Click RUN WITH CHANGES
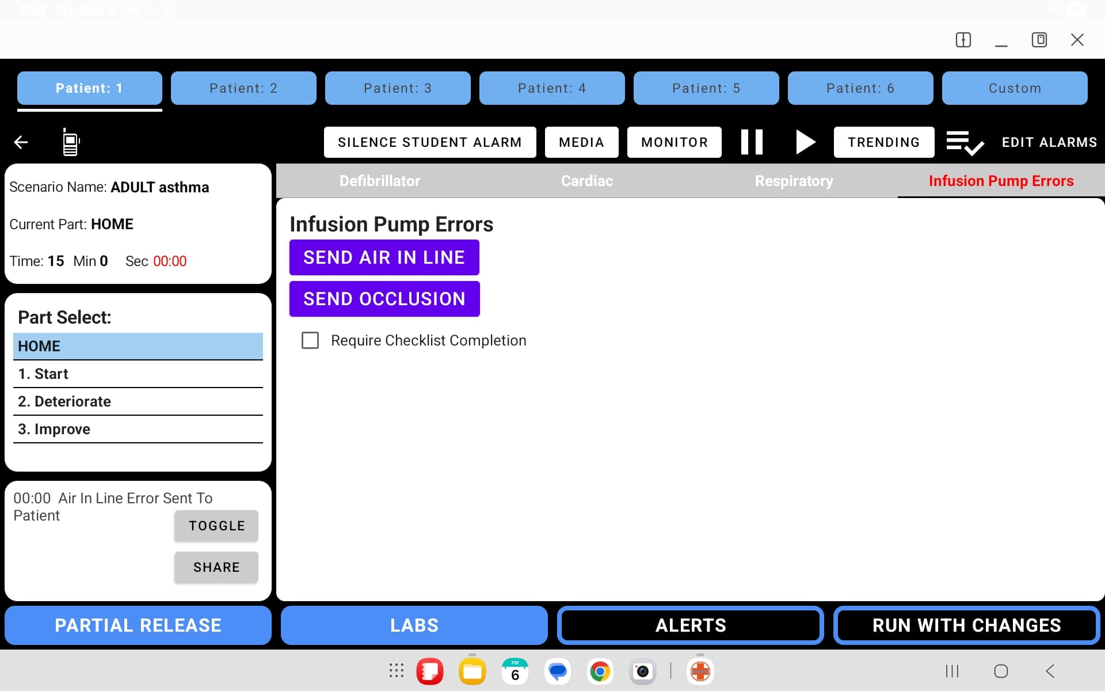Viewport: 1105px width, 691px height. tap(966, 625)
